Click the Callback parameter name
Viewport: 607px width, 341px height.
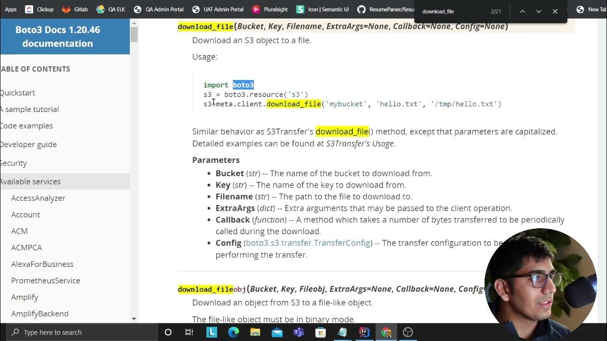click(x=233, y=220)
